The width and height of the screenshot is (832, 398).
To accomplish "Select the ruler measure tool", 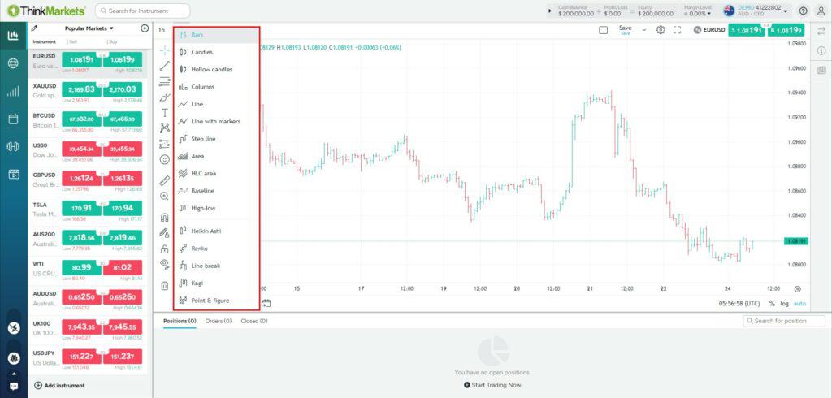I will [165, 180].
